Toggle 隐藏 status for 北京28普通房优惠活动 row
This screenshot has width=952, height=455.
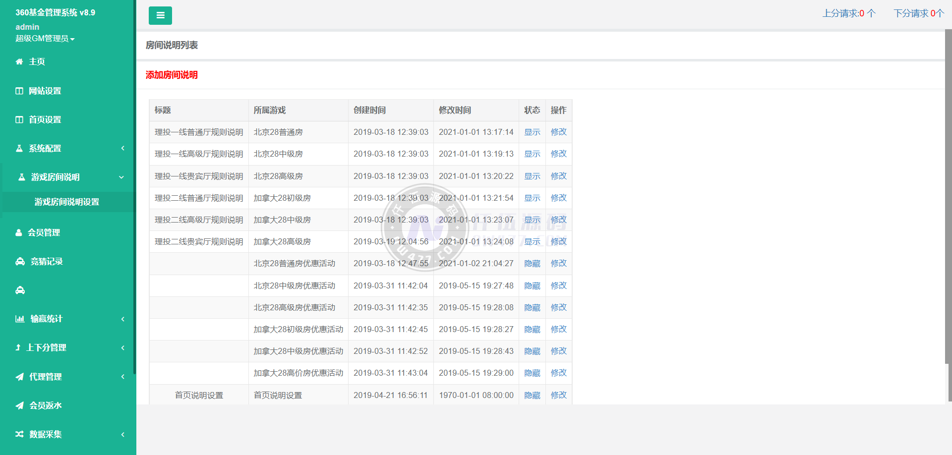tap(532, 264)
